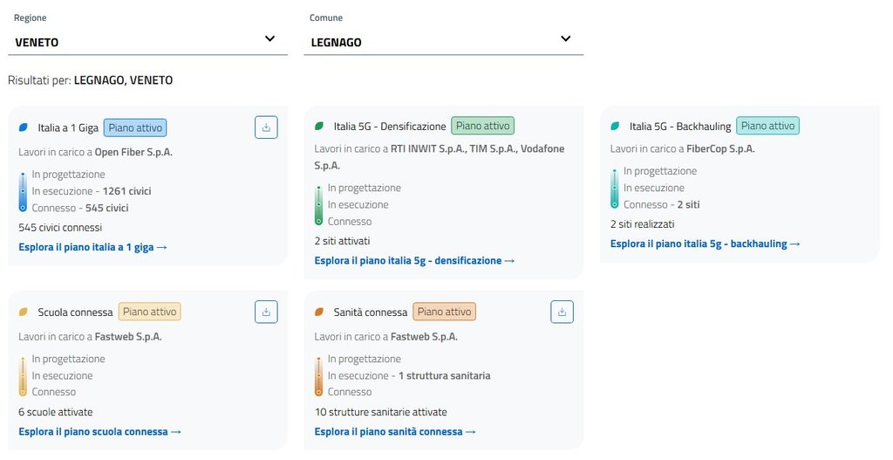Open Esplora il piano italia 5g - backhauling
The height and width of the screenshot is (460, 893).
[705, 244]
